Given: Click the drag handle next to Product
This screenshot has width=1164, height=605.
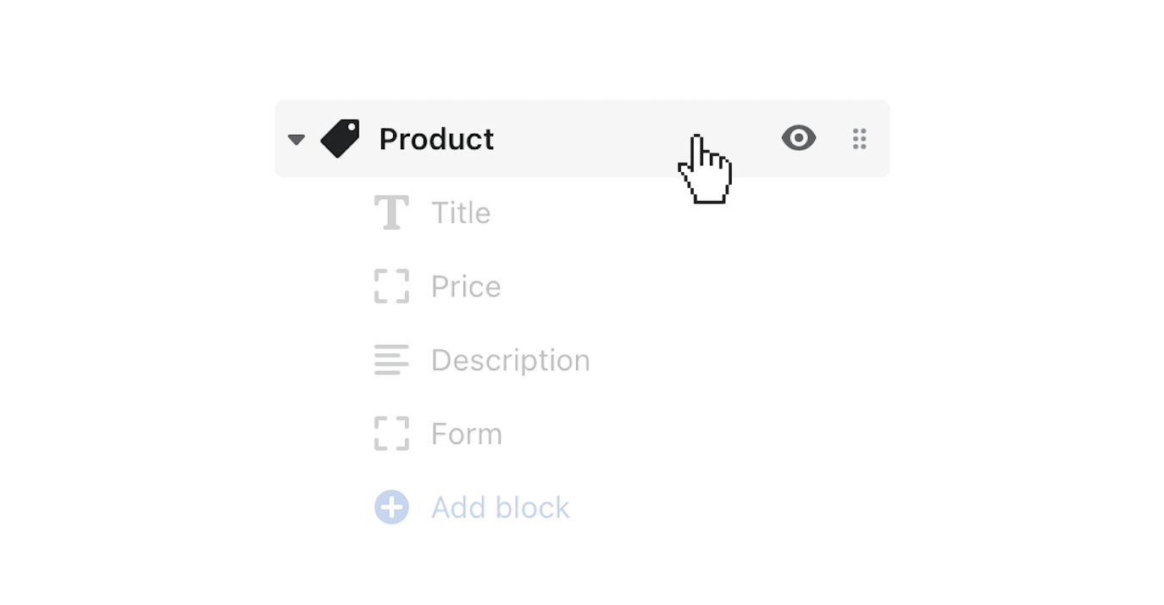Looking at the screenshot, I should click(859, 138).
